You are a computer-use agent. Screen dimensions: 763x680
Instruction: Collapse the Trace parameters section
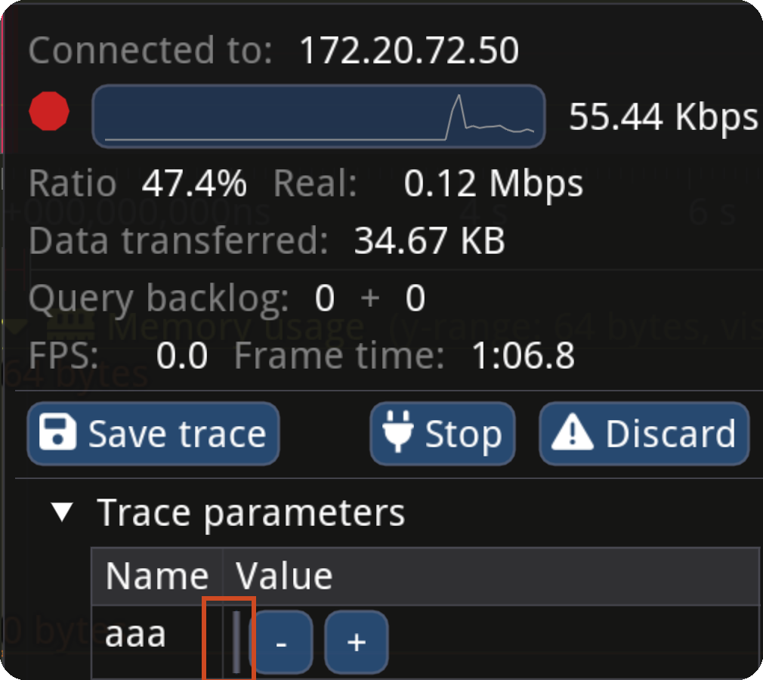[61, 512]
